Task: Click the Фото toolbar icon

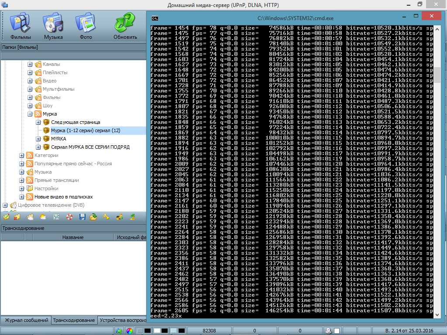Action: (86, 26)
